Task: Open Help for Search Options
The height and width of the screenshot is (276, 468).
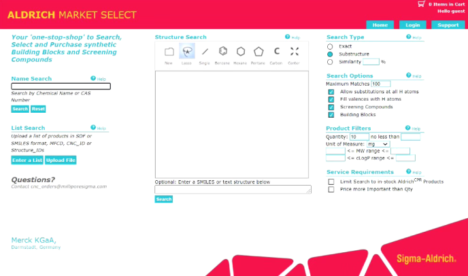Action: pos(414,75)
